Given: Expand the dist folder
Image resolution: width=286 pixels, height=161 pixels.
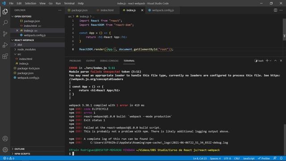Looking at the screenshot, I should (38, 45).
